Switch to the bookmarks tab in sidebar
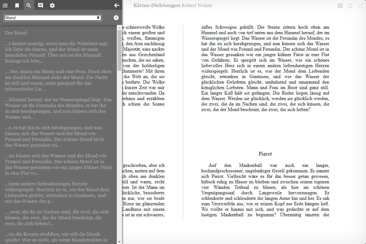This screenshot has height=244, width=366. coord(17,5)
